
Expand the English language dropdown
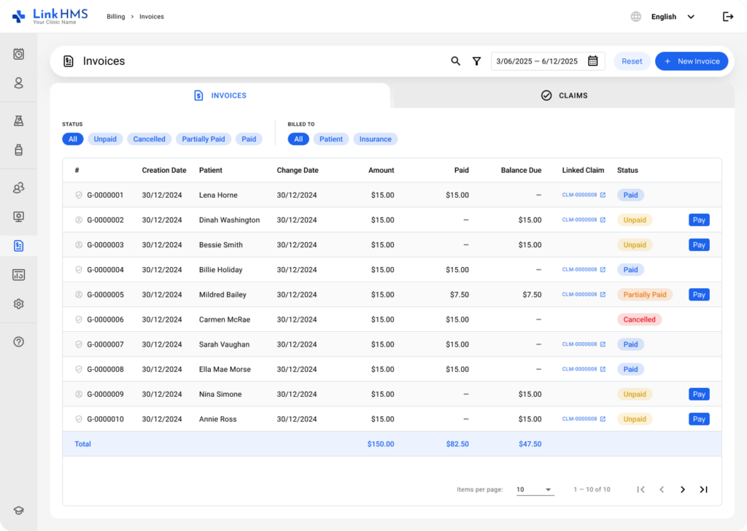[673, 17]
